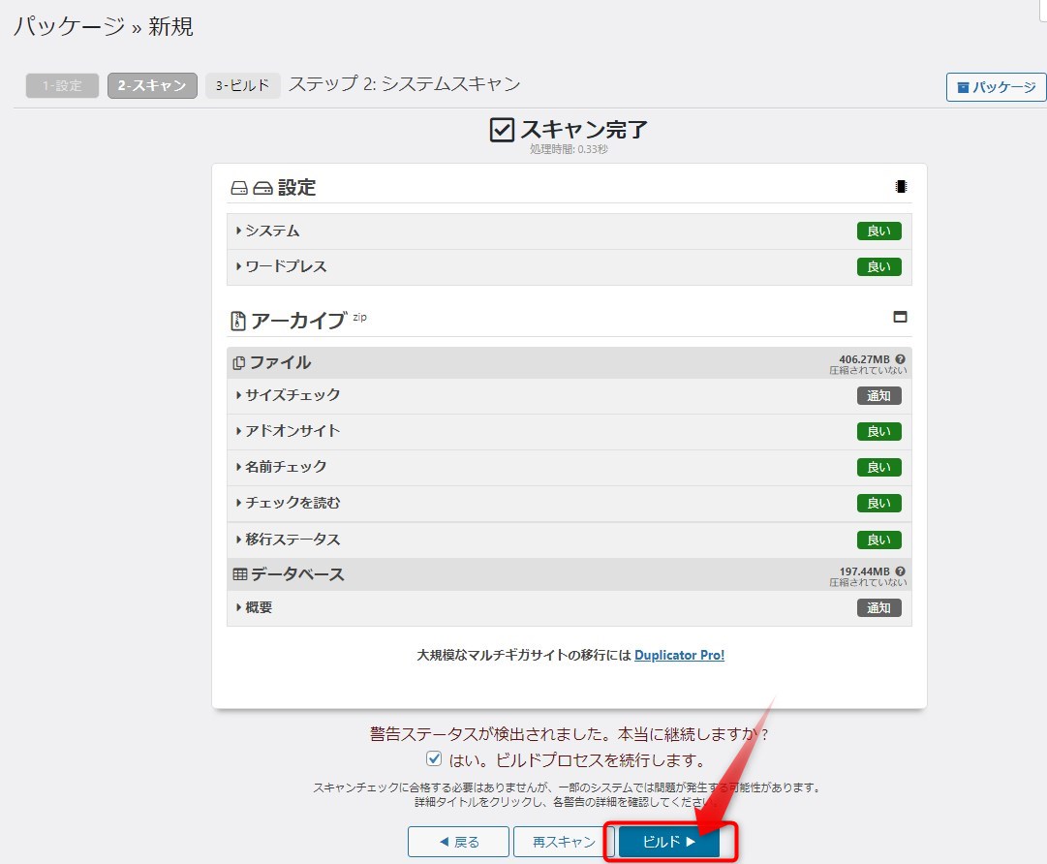This screenshot has width=1047, height=864.
Task: Click the 通知 badge in サイズチェック row
Action: coord(878,396)
